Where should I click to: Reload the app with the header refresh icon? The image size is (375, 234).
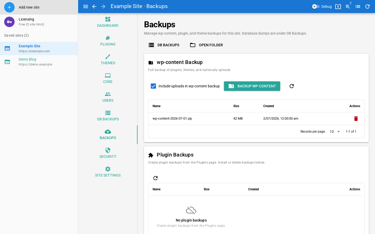point(367,6)
